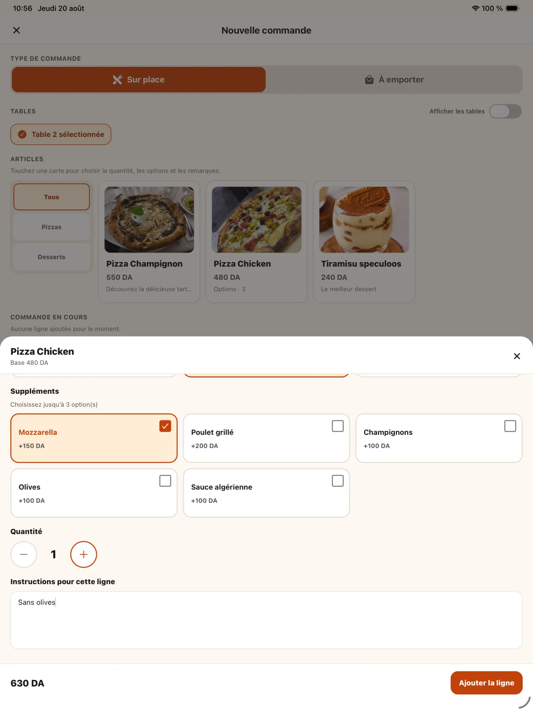Focus the Instructions pour cette ligne field
533x711 pixels.
(x=266, y=620)
